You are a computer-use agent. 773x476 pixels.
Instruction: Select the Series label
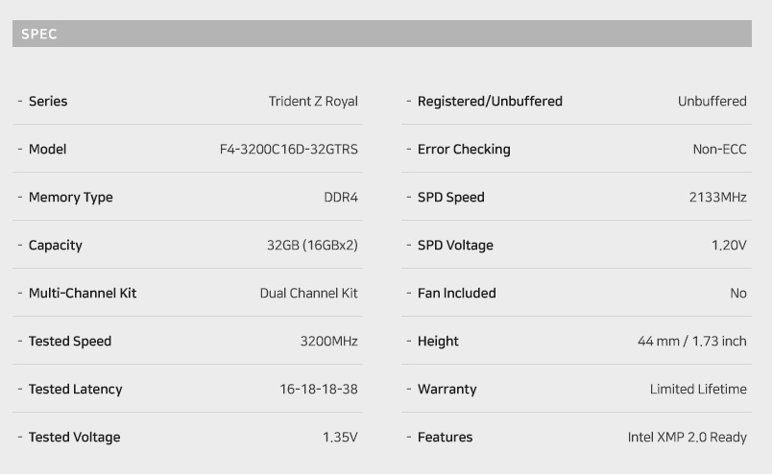click(48, 101)
